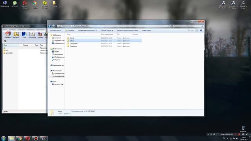
Task: Open the Команды menu in WinRAR
Action: pos(12,30)
